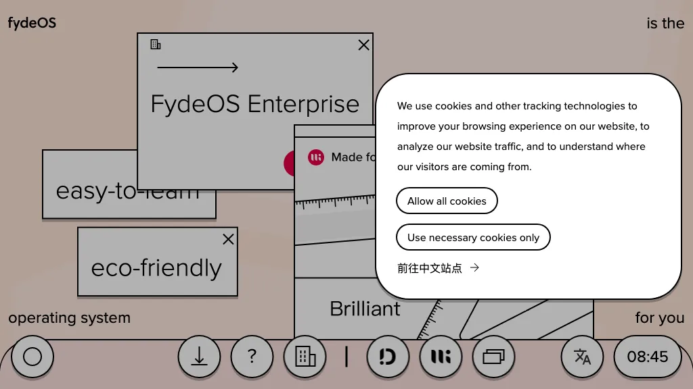Open help via the question mark icon
693x389 pixels.
(x=252, y=357)
